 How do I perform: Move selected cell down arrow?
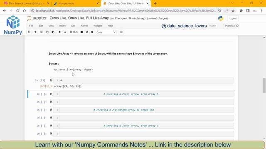pyautogui.click(x=65, y=32)
